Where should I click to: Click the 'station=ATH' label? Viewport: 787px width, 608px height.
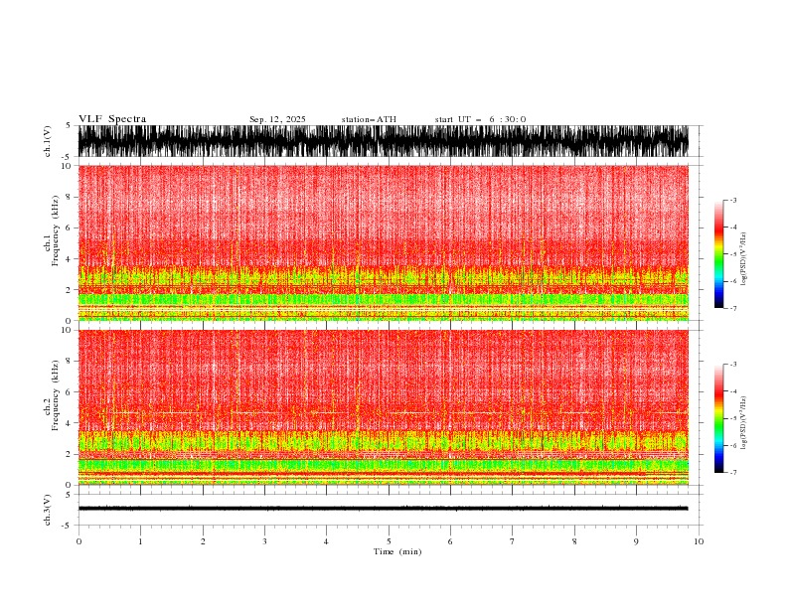pyautogui.click(x=369, y=119)
